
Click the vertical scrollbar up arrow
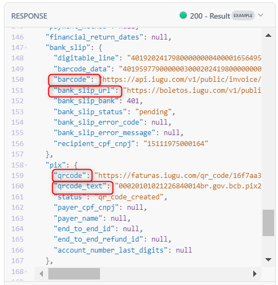tap(268, 35)
